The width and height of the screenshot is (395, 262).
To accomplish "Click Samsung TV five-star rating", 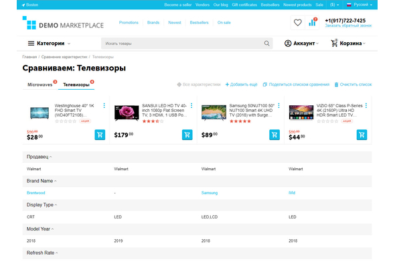I will click(x=240, y=121).
